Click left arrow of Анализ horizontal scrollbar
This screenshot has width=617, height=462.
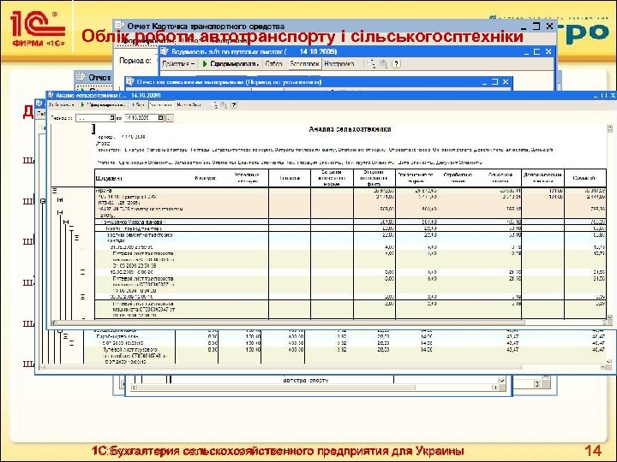(54, 323)
